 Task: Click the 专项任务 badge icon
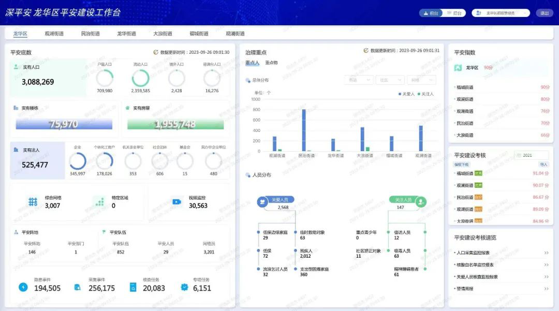pyautogui.click(x=184, y=287)
